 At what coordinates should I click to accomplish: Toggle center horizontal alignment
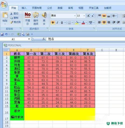coord(104,22)
